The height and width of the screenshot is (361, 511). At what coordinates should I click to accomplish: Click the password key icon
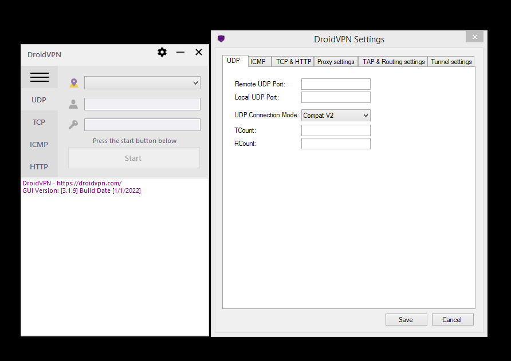coord(73,125)
